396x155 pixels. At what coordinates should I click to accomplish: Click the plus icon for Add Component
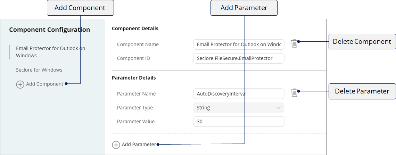click(20, 84)
